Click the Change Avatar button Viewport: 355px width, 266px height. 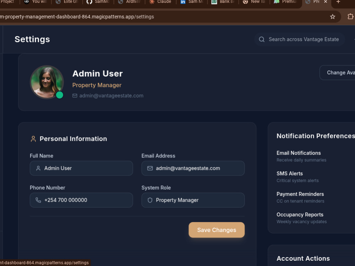pyautogui.click(x=337, y=73)
